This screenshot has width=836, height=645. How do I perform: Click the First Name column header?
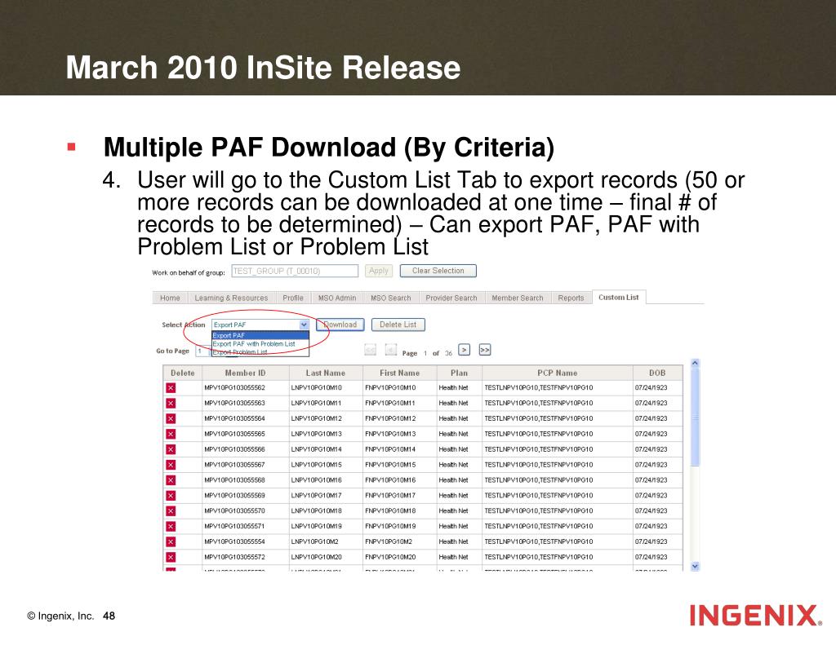[400, 373]
